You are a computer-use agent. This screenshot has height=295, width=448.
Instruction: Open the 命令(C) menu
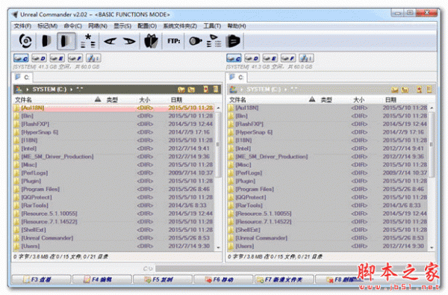pyautogui.click(x=73, y=26)
